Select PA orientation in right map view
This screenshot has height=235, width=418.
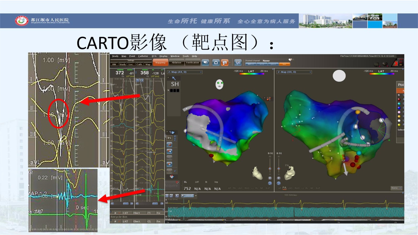285,188
